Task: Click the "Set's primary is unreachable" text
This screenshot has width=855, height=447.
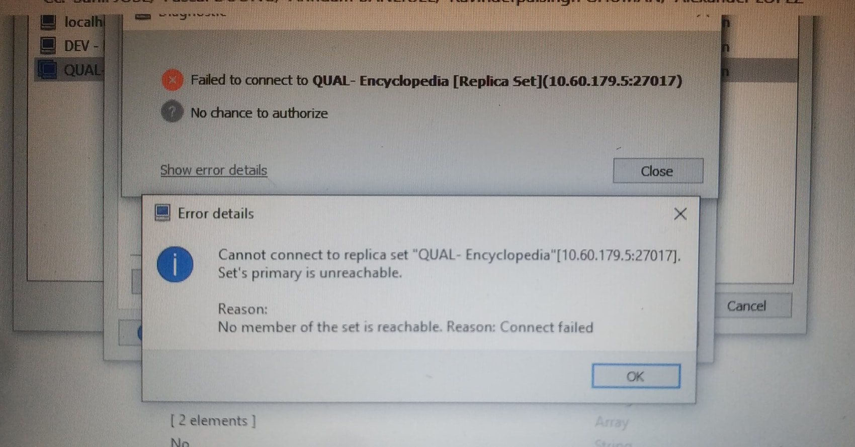Action: [310, 273]
